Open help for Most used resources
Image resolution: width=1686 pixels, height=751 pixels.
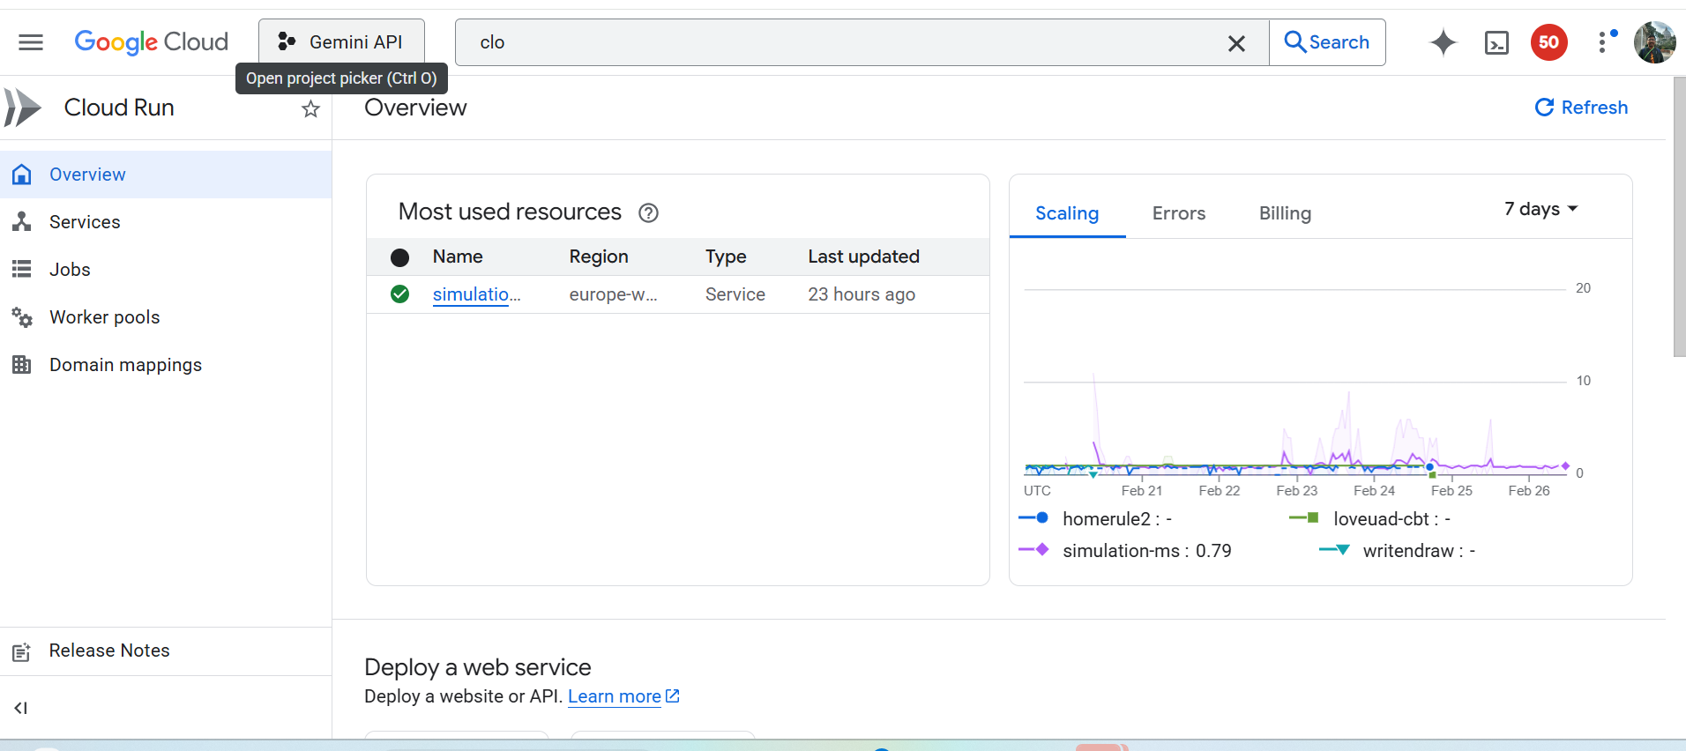click(x=648, y=212)
